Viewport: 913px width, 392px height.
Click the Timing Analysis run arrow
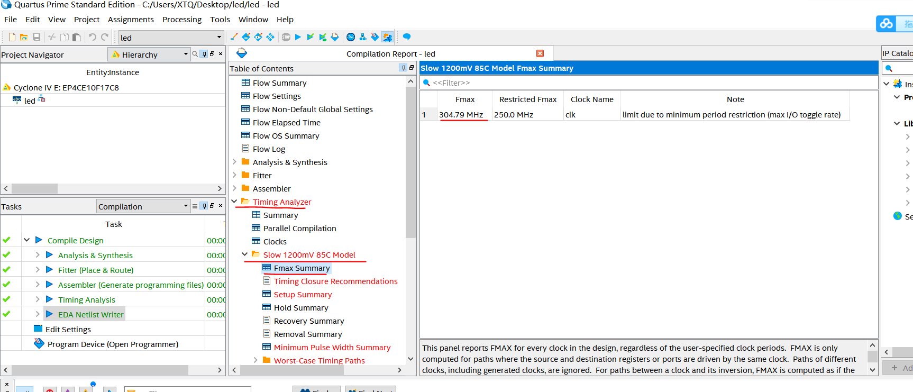(49, 299)
